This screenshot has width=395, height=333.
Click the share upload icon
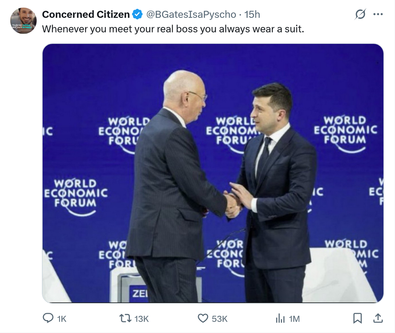pos(379,318)
